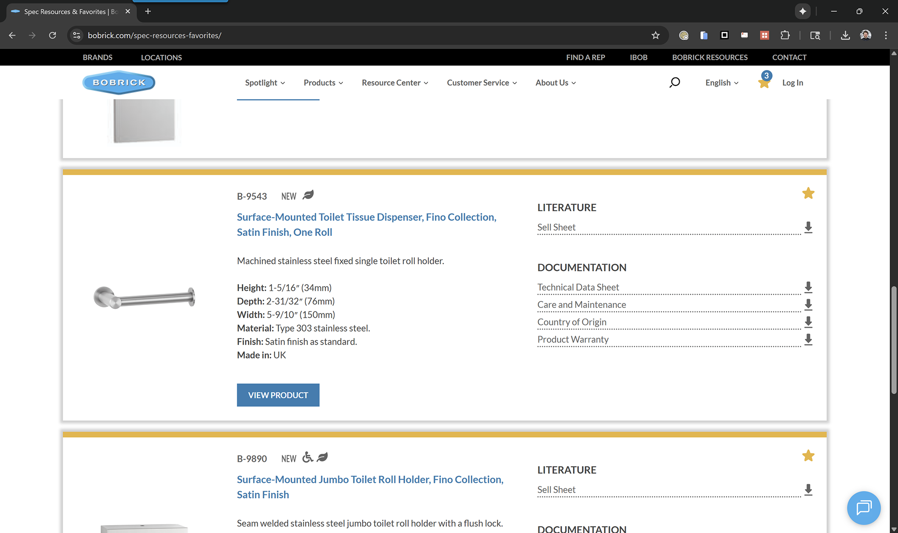The height and width of the screenshot is (533, 898).
Task: Download the Product Warranty document
Action: [808, 340]
